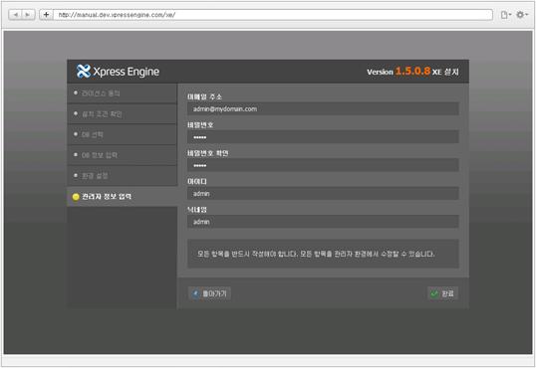Go back with browser back arrow
The width and height of the screenshot is (536, 368).
[x=15, y=15]
